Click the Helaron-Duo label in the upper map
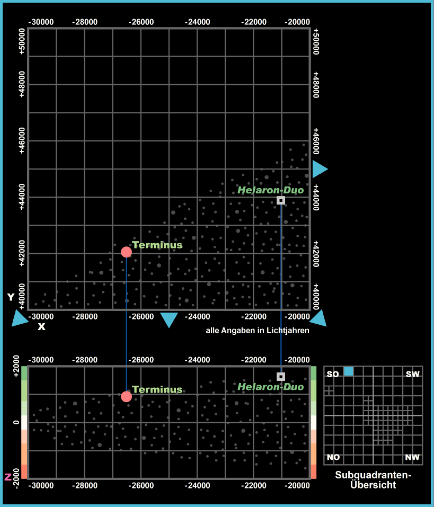Image resolution: width=434 pixels, height=507 pixels. pos(270,190)
